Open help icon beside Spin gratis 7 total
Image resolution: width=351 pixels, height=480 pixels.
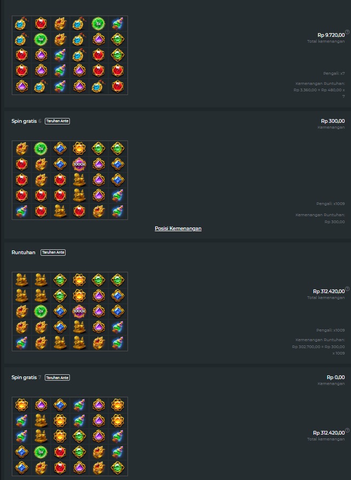[x=347, y=430]
